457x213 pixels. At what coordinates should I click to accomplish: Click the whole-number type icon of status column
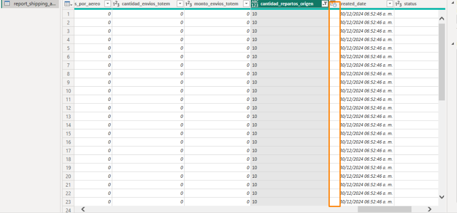click(398, 4)
